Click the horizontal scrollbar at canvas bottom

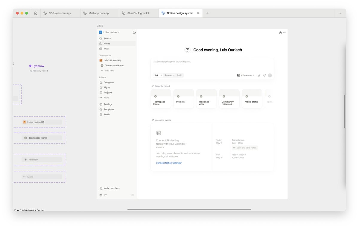[189, 209]
